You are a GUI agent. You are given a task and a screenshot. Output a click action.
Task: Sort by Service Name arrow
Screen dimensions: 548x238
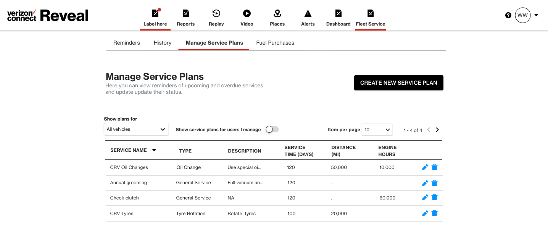pyautogui.click(x=154, y=150)
